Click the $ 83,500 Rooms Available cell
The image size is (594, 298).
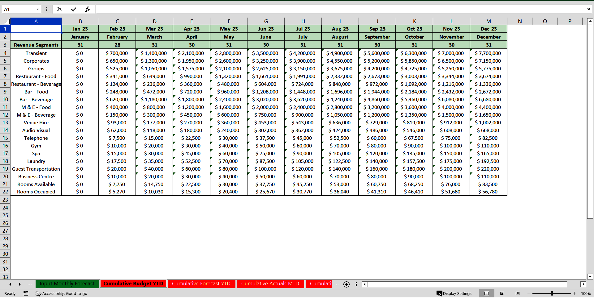click(x=489, y=184)
